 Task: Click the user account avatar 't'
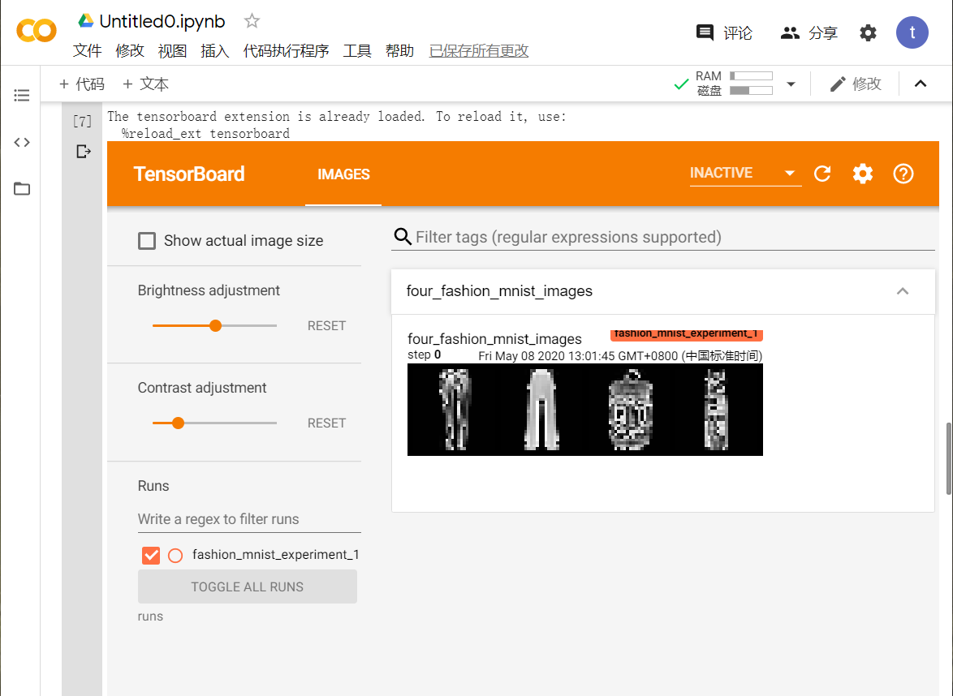coord(912,32)
